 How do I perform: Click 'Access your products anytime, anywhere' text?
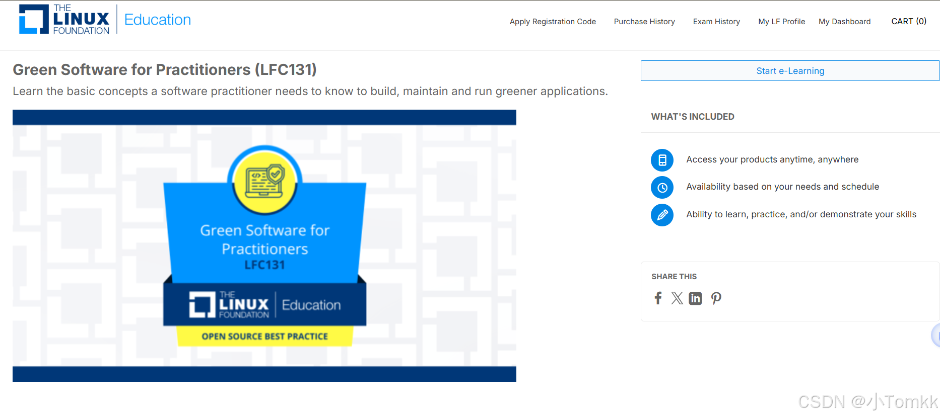point(772,159)
